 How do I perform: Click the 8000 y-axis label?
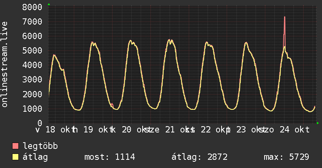[32, 7]
